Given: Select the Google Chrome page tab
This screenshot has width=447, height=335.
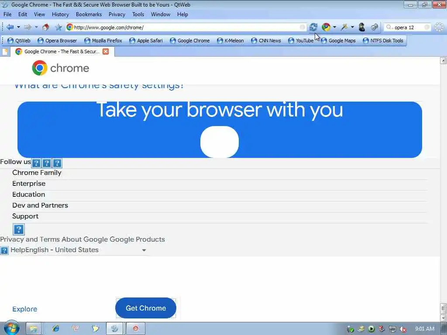Looking at the screenshot, I should pyautogui.click(x=62, y=51).
